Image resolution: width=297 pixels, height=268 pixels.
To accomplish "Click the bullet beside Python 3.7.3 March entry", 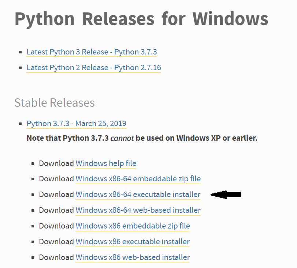I will 21,124.
